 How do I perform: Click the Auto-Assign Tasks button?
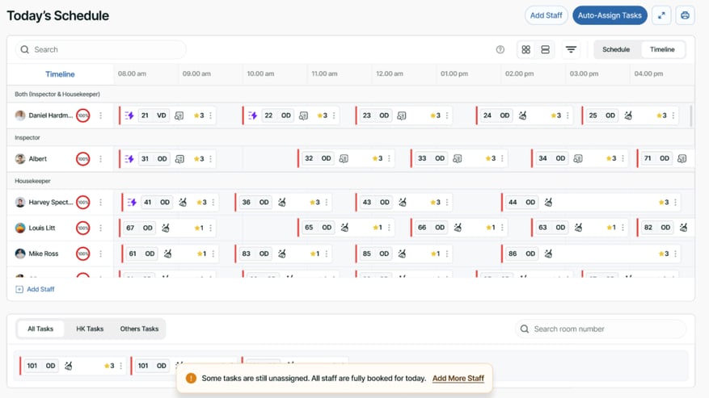[610, 15]
